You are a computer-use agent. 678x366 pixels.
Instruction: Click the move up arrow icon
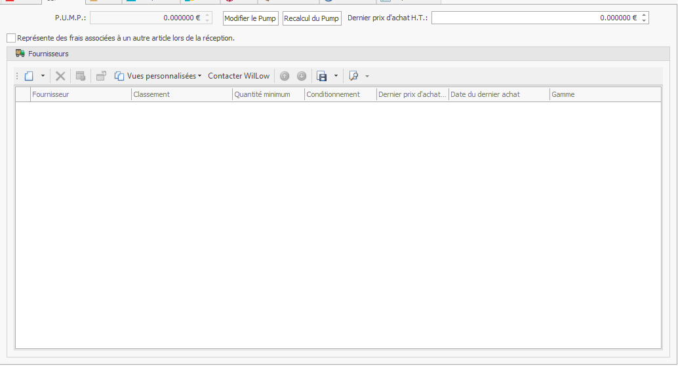tap(285, 76)
